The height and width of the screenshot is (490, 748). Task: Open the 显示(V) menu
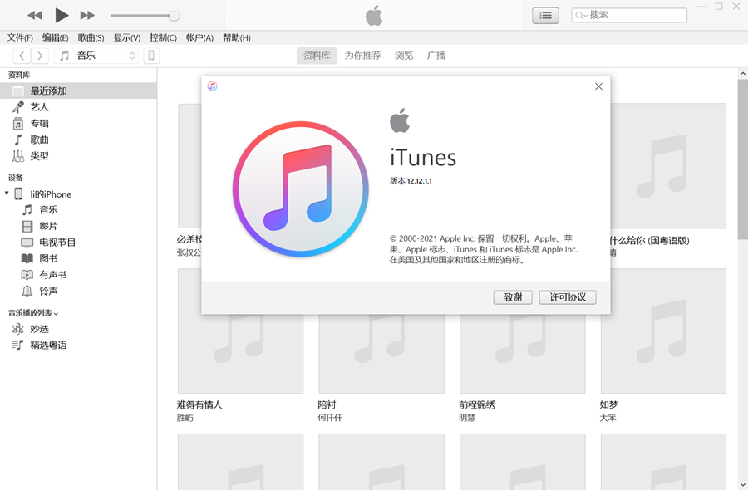(x=127, y=37)
